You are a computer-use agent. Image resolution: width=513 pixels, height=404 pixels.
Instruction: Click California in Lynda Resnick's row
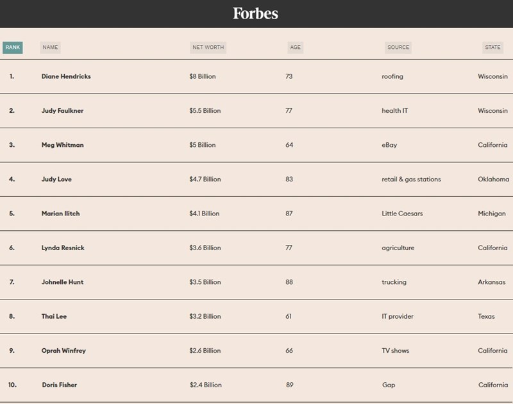pos(492,248)
